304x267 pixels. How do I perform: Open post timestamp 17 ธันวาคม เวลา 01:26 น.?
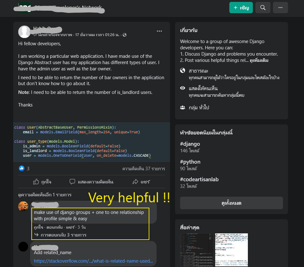(x=97, y=35)
